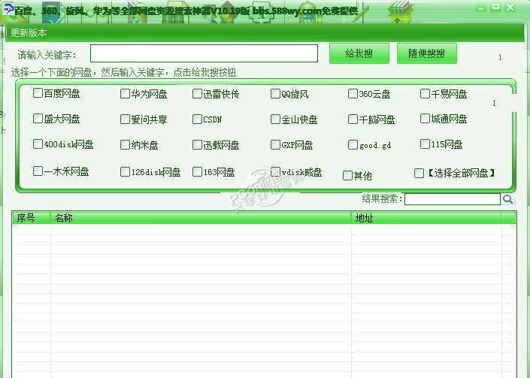This screenshot has width=530, height=378.
Task: Tick the 126disk网盘 box
Action: (x=125, y=171)
